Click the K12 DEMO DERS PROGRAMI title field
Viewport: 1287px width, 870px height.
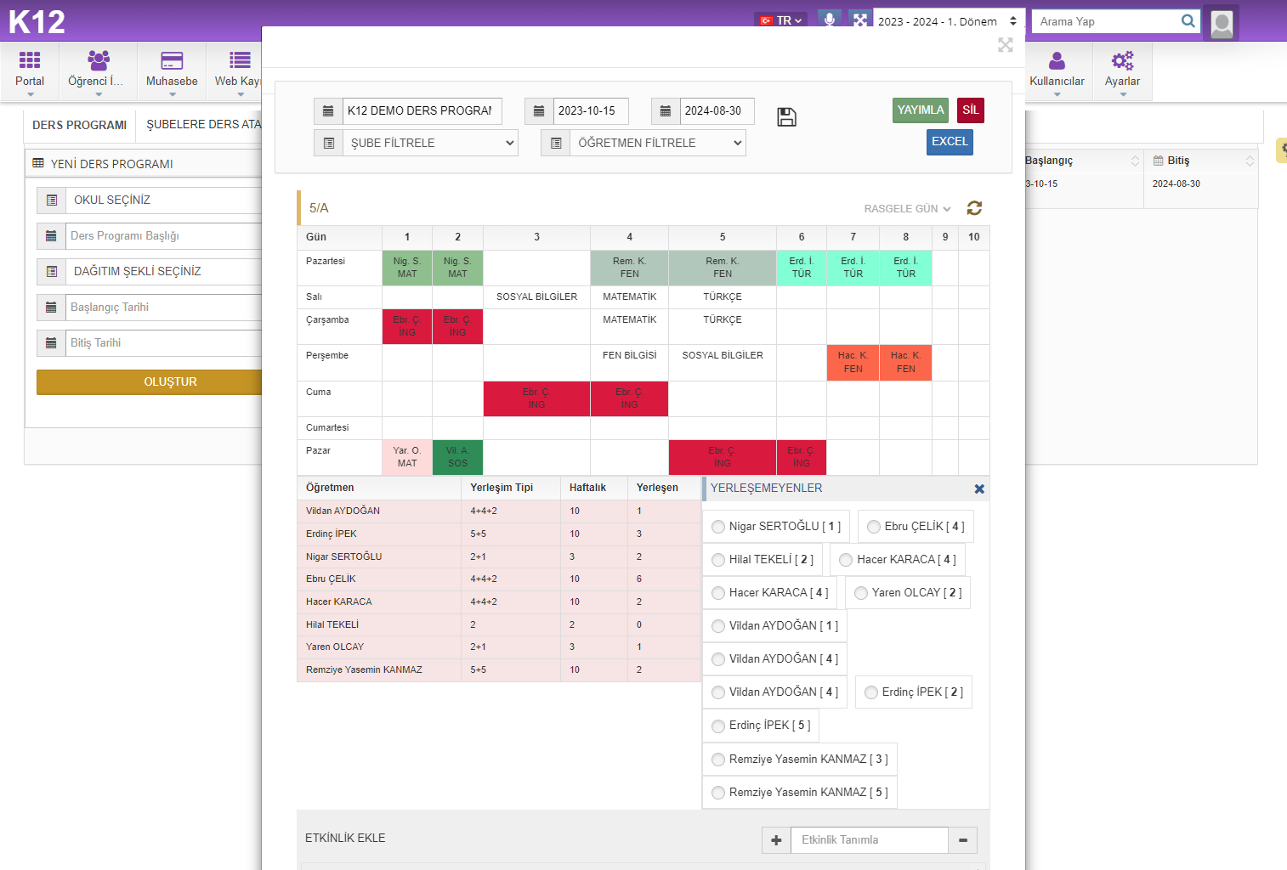tap(422, 111)
